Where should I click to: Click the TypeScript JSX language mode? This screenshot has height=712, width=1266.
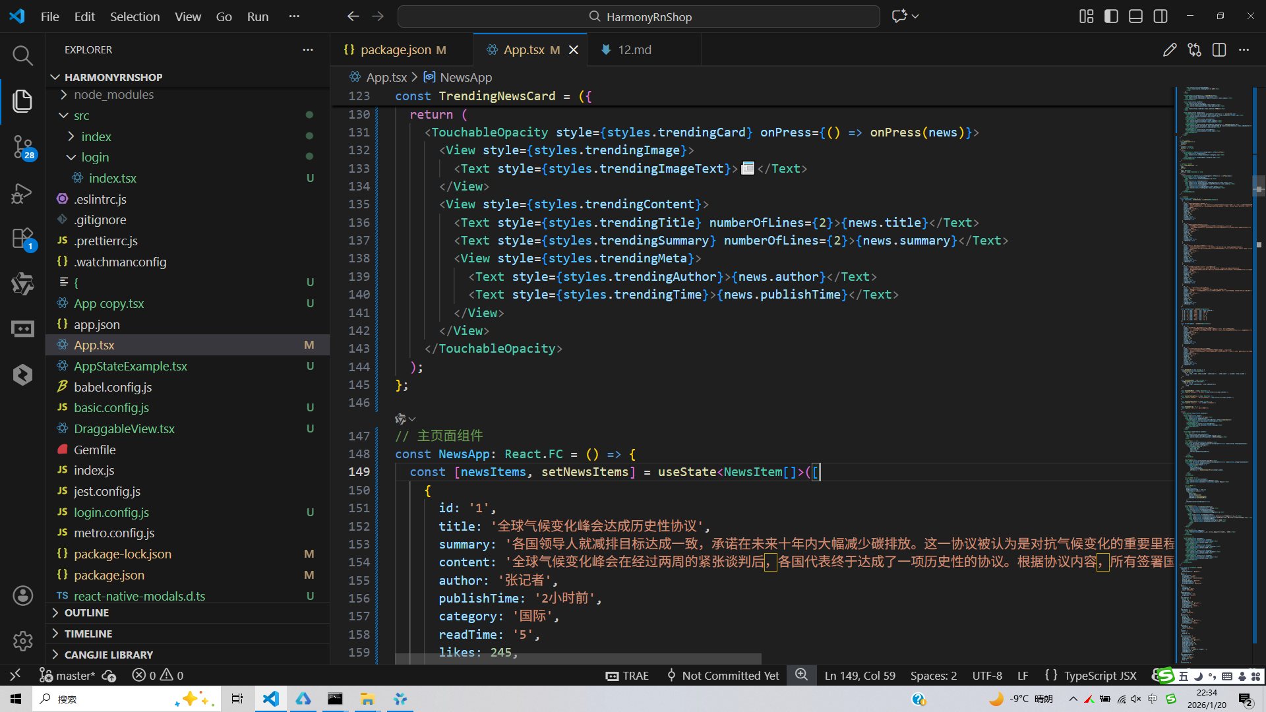1100,675
